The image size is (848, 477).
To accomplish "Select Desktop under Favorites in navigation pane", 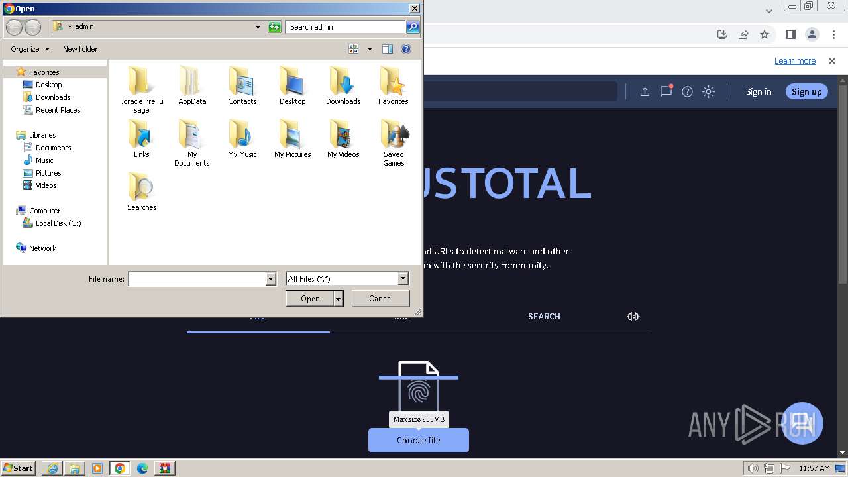I will click(x=48, y=85).
